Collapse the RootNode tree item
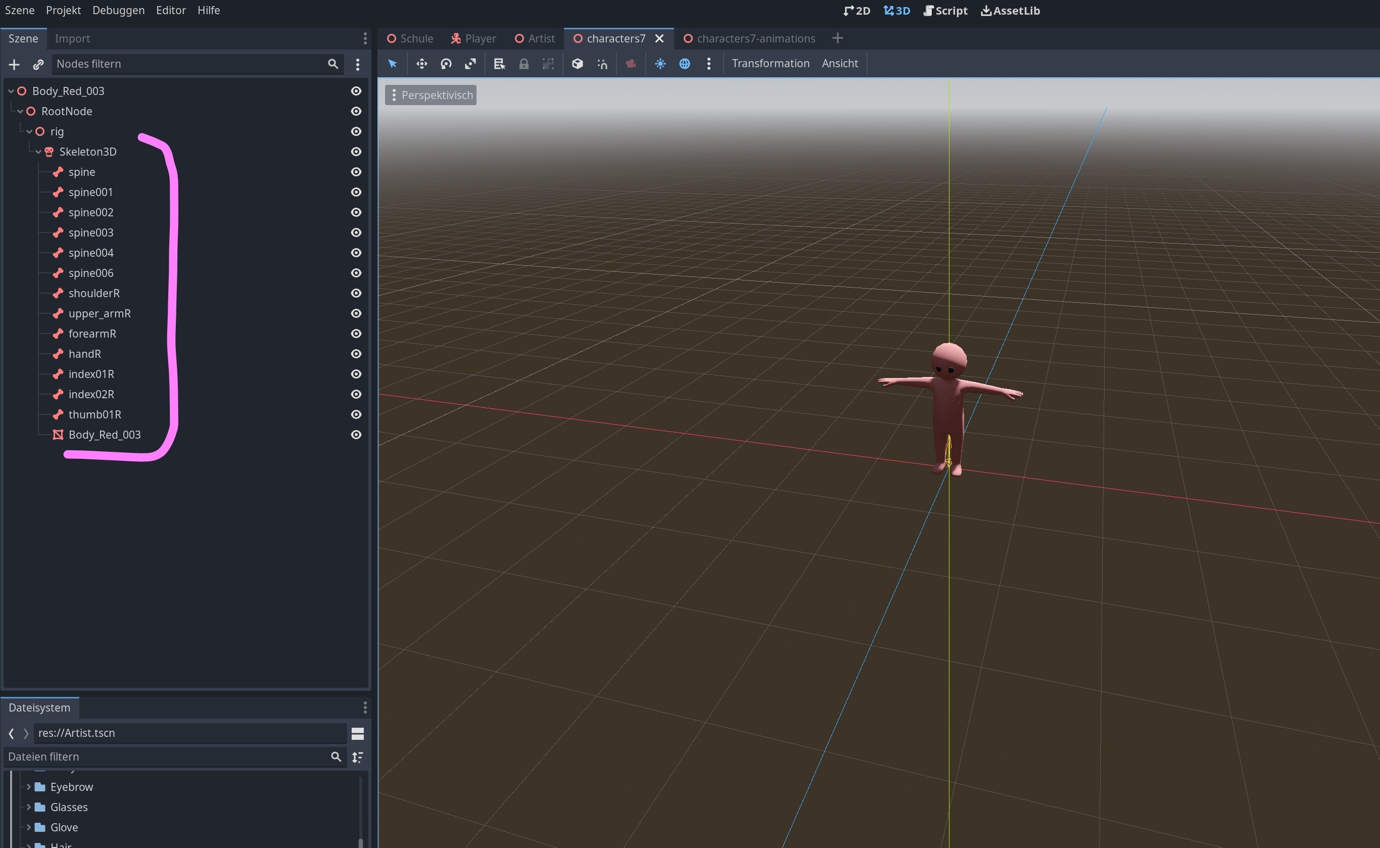The image size is (1380, 848). pyautogui.click(x=20, y=111)
